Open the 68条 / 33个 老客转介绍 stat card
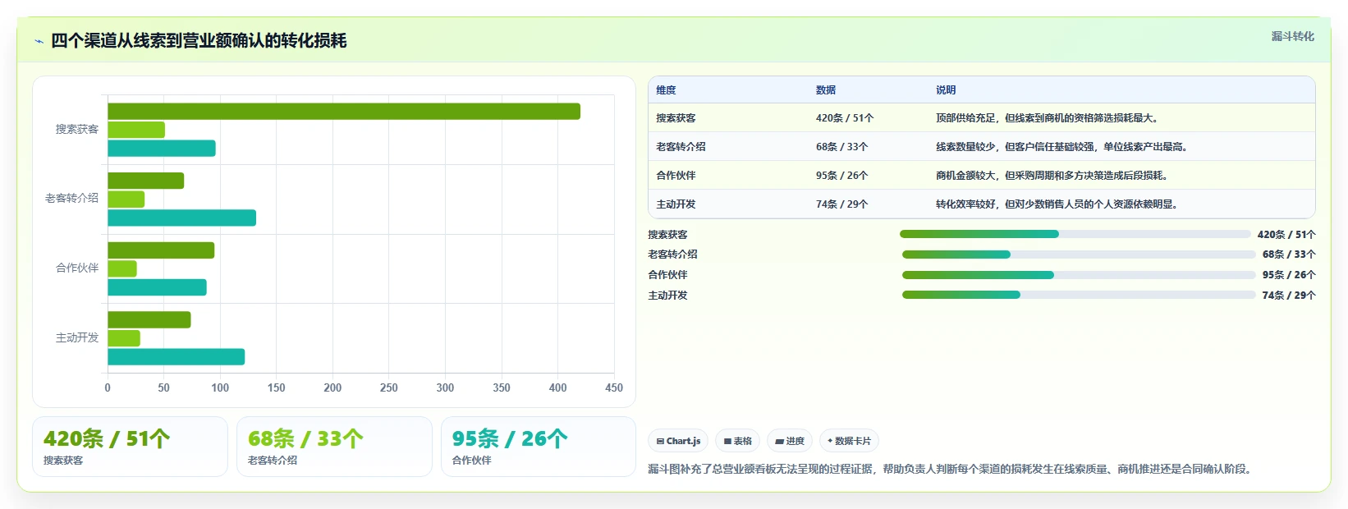The width and height of the screenshot is (1348, 509). (x=334, y=447)
